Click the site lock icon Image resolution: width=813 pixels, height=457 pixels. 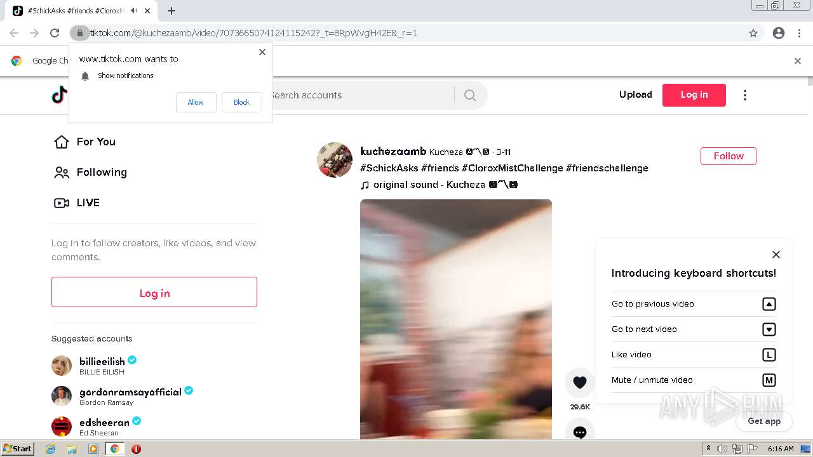pos(79,33)
